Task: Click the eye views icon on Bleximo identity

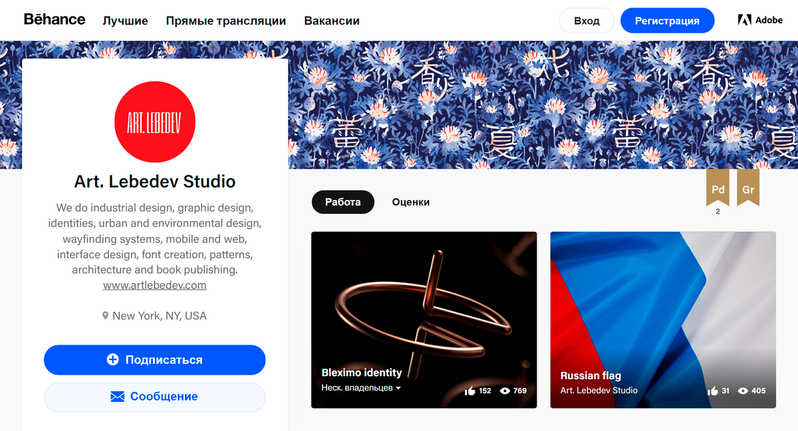Action: click(505, 390)
